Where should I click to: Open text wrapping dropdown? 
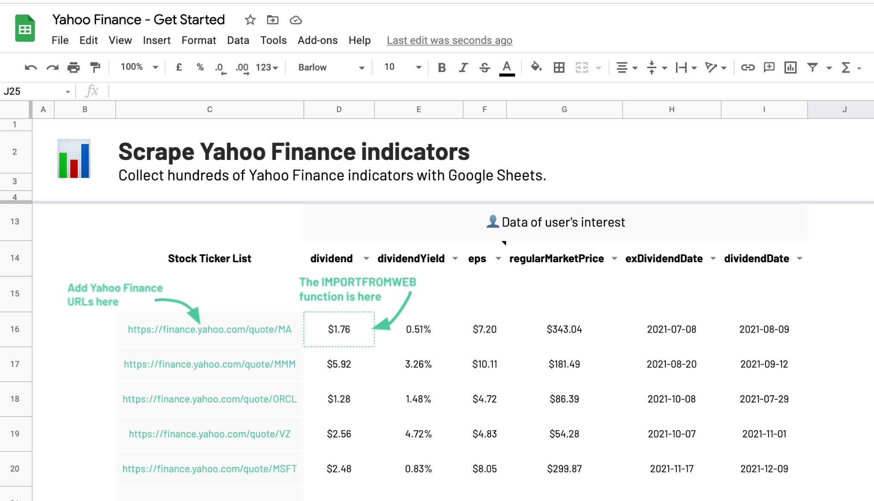coord(686,67)
